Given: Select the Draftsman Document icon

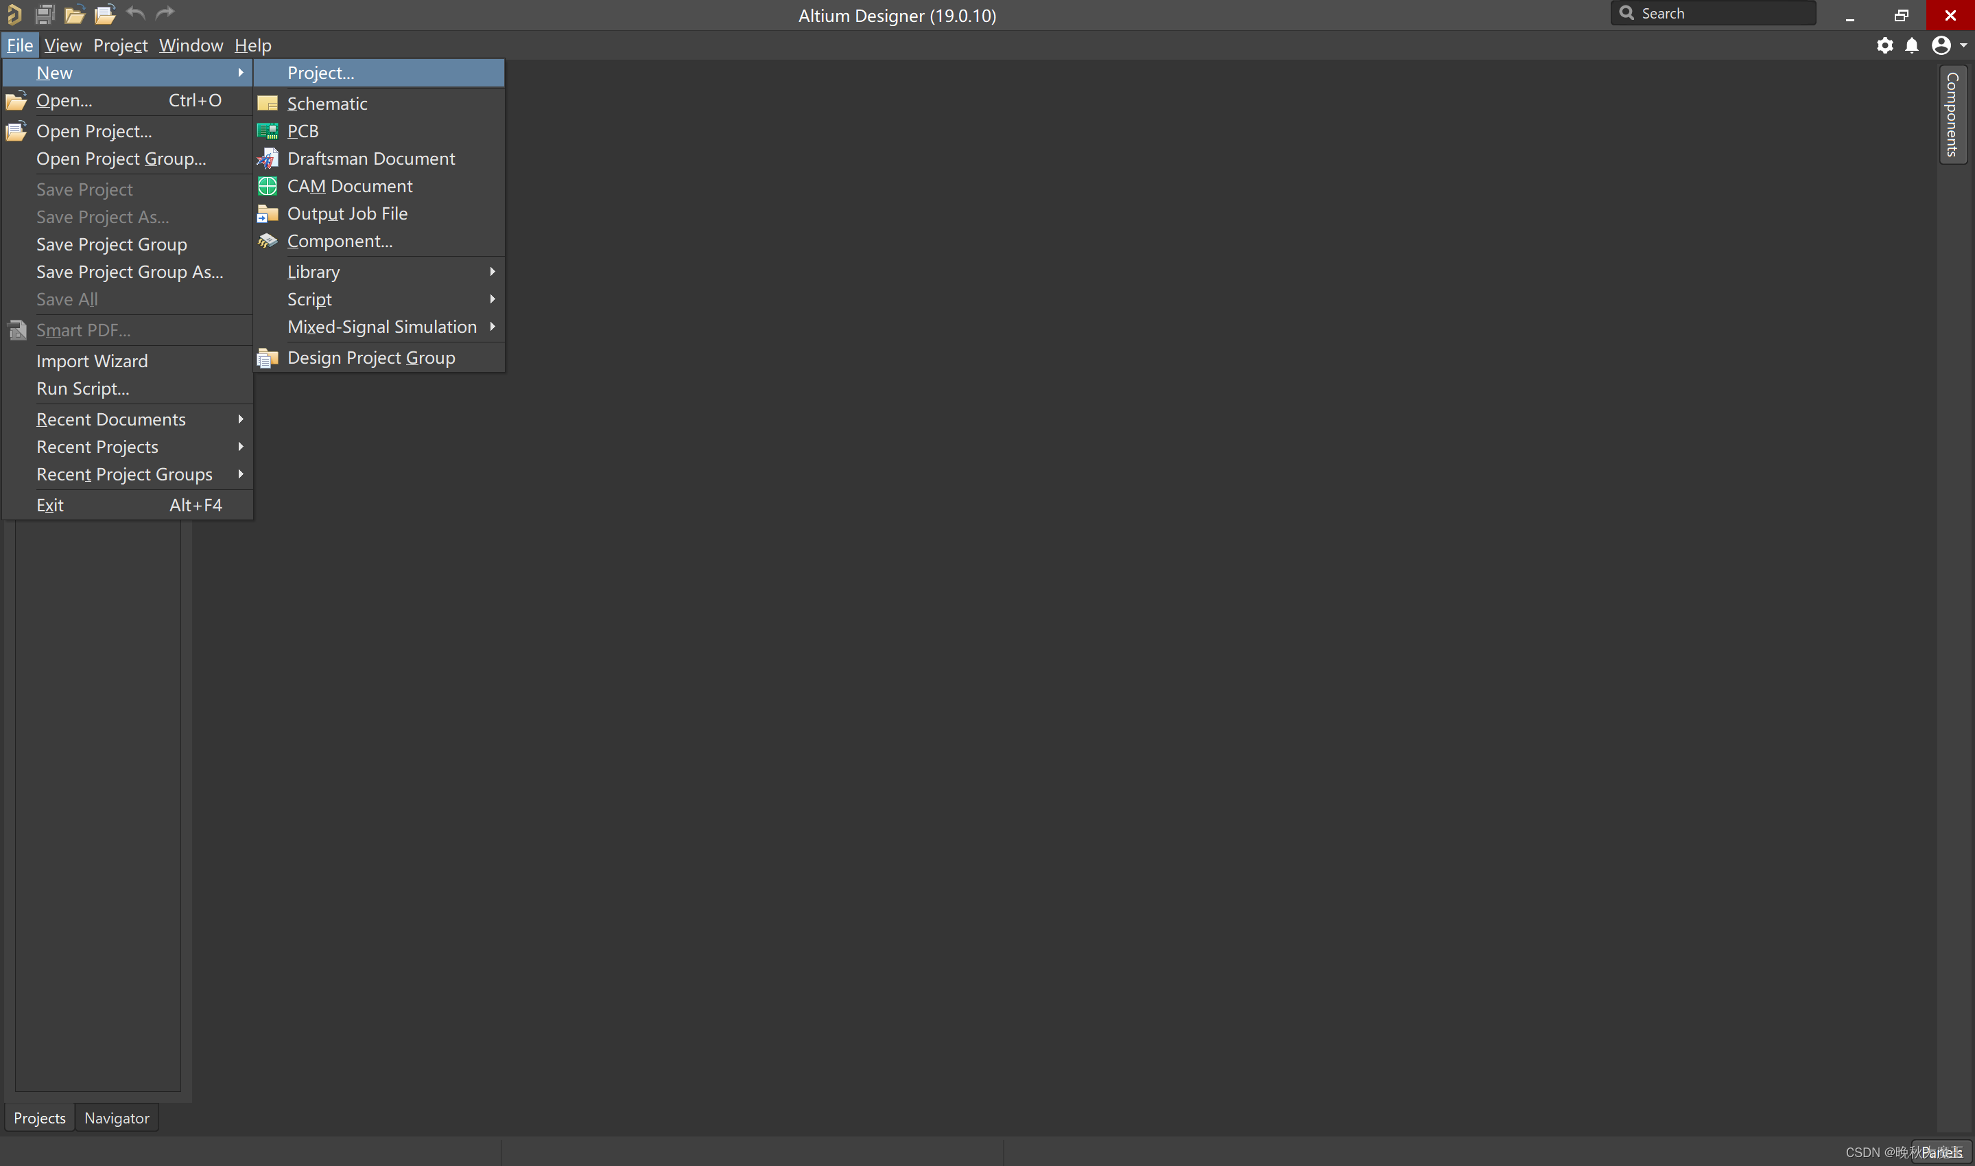Looking at the screenshot, I should point(267,159).
